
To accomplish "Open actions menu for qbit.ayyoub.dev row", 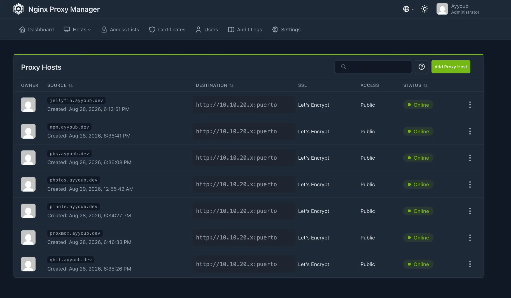I will pyautogui.click(x=470, y=264).
